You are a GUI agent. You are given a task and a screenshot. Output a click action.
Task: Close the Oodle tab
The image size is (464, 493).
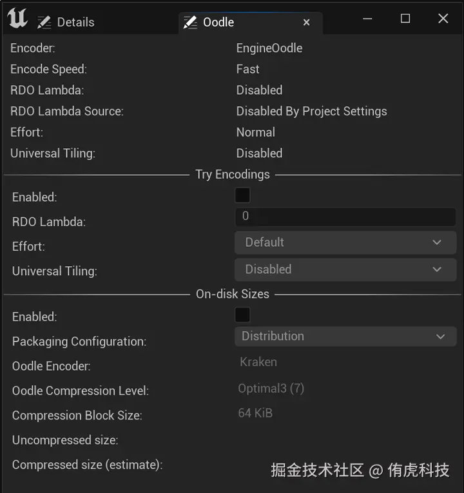pyautogui.click(x=306, y=23)
